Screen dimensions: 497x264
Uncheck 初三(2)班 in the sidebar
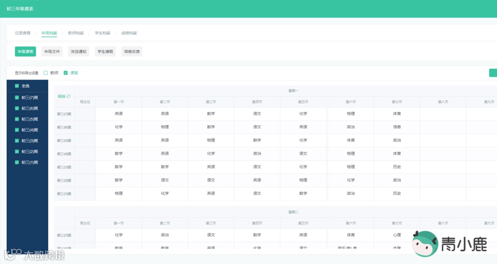(17, 151)
